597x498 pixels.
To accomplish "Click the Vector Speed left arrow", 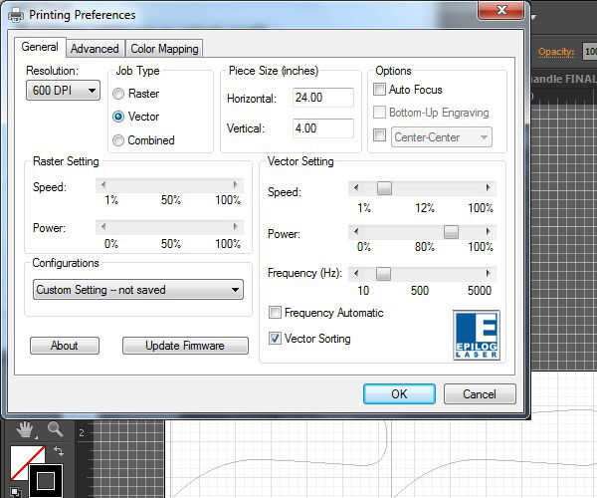I will pos(356,188).
